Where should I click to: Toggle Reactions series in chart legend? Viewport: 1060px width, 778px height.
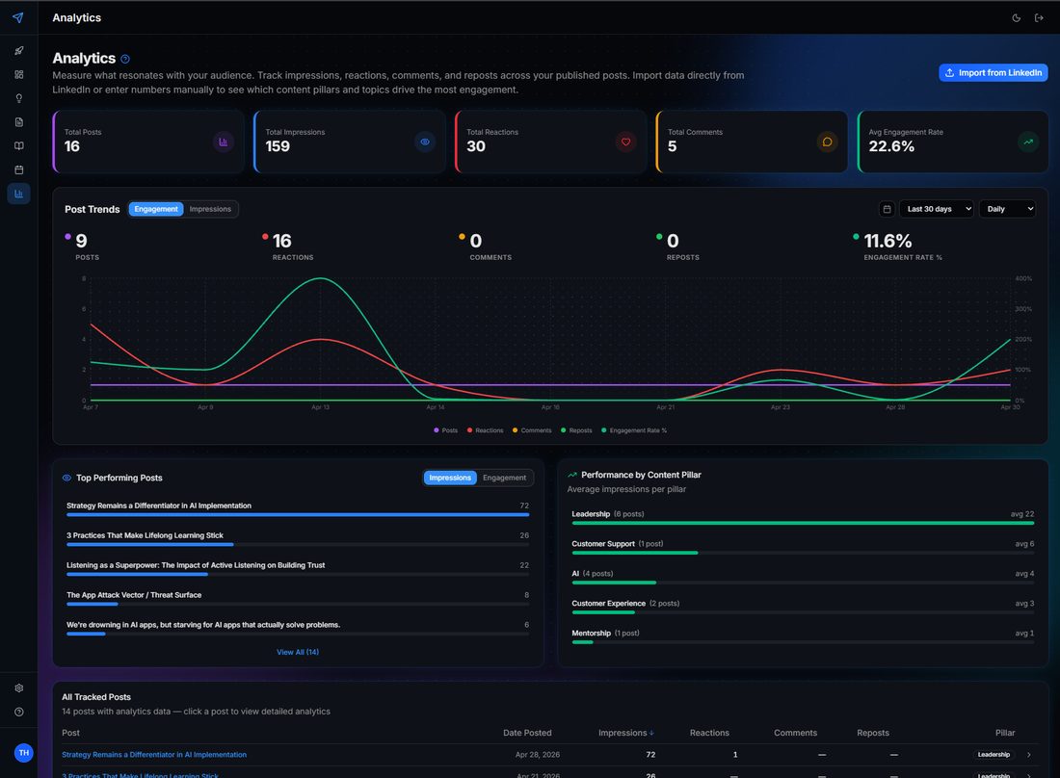click(x=486, y=430)
